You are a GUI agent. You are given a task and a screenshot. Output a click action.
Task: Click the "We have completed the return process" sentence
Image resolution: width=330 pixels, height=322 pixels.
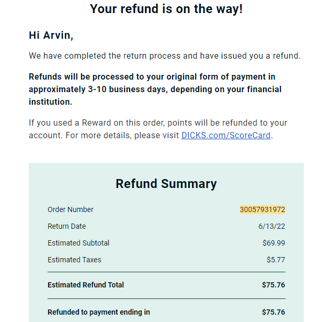click(x=165, y=56)
